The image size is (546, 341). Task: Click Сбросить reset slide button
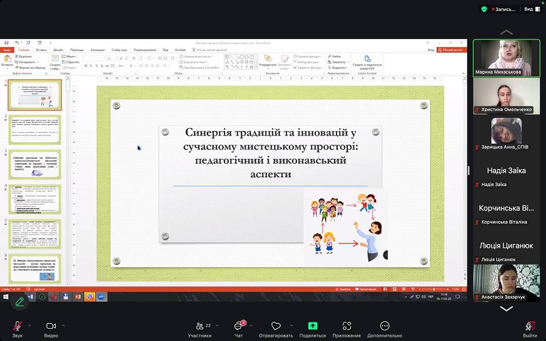(71, 62)
